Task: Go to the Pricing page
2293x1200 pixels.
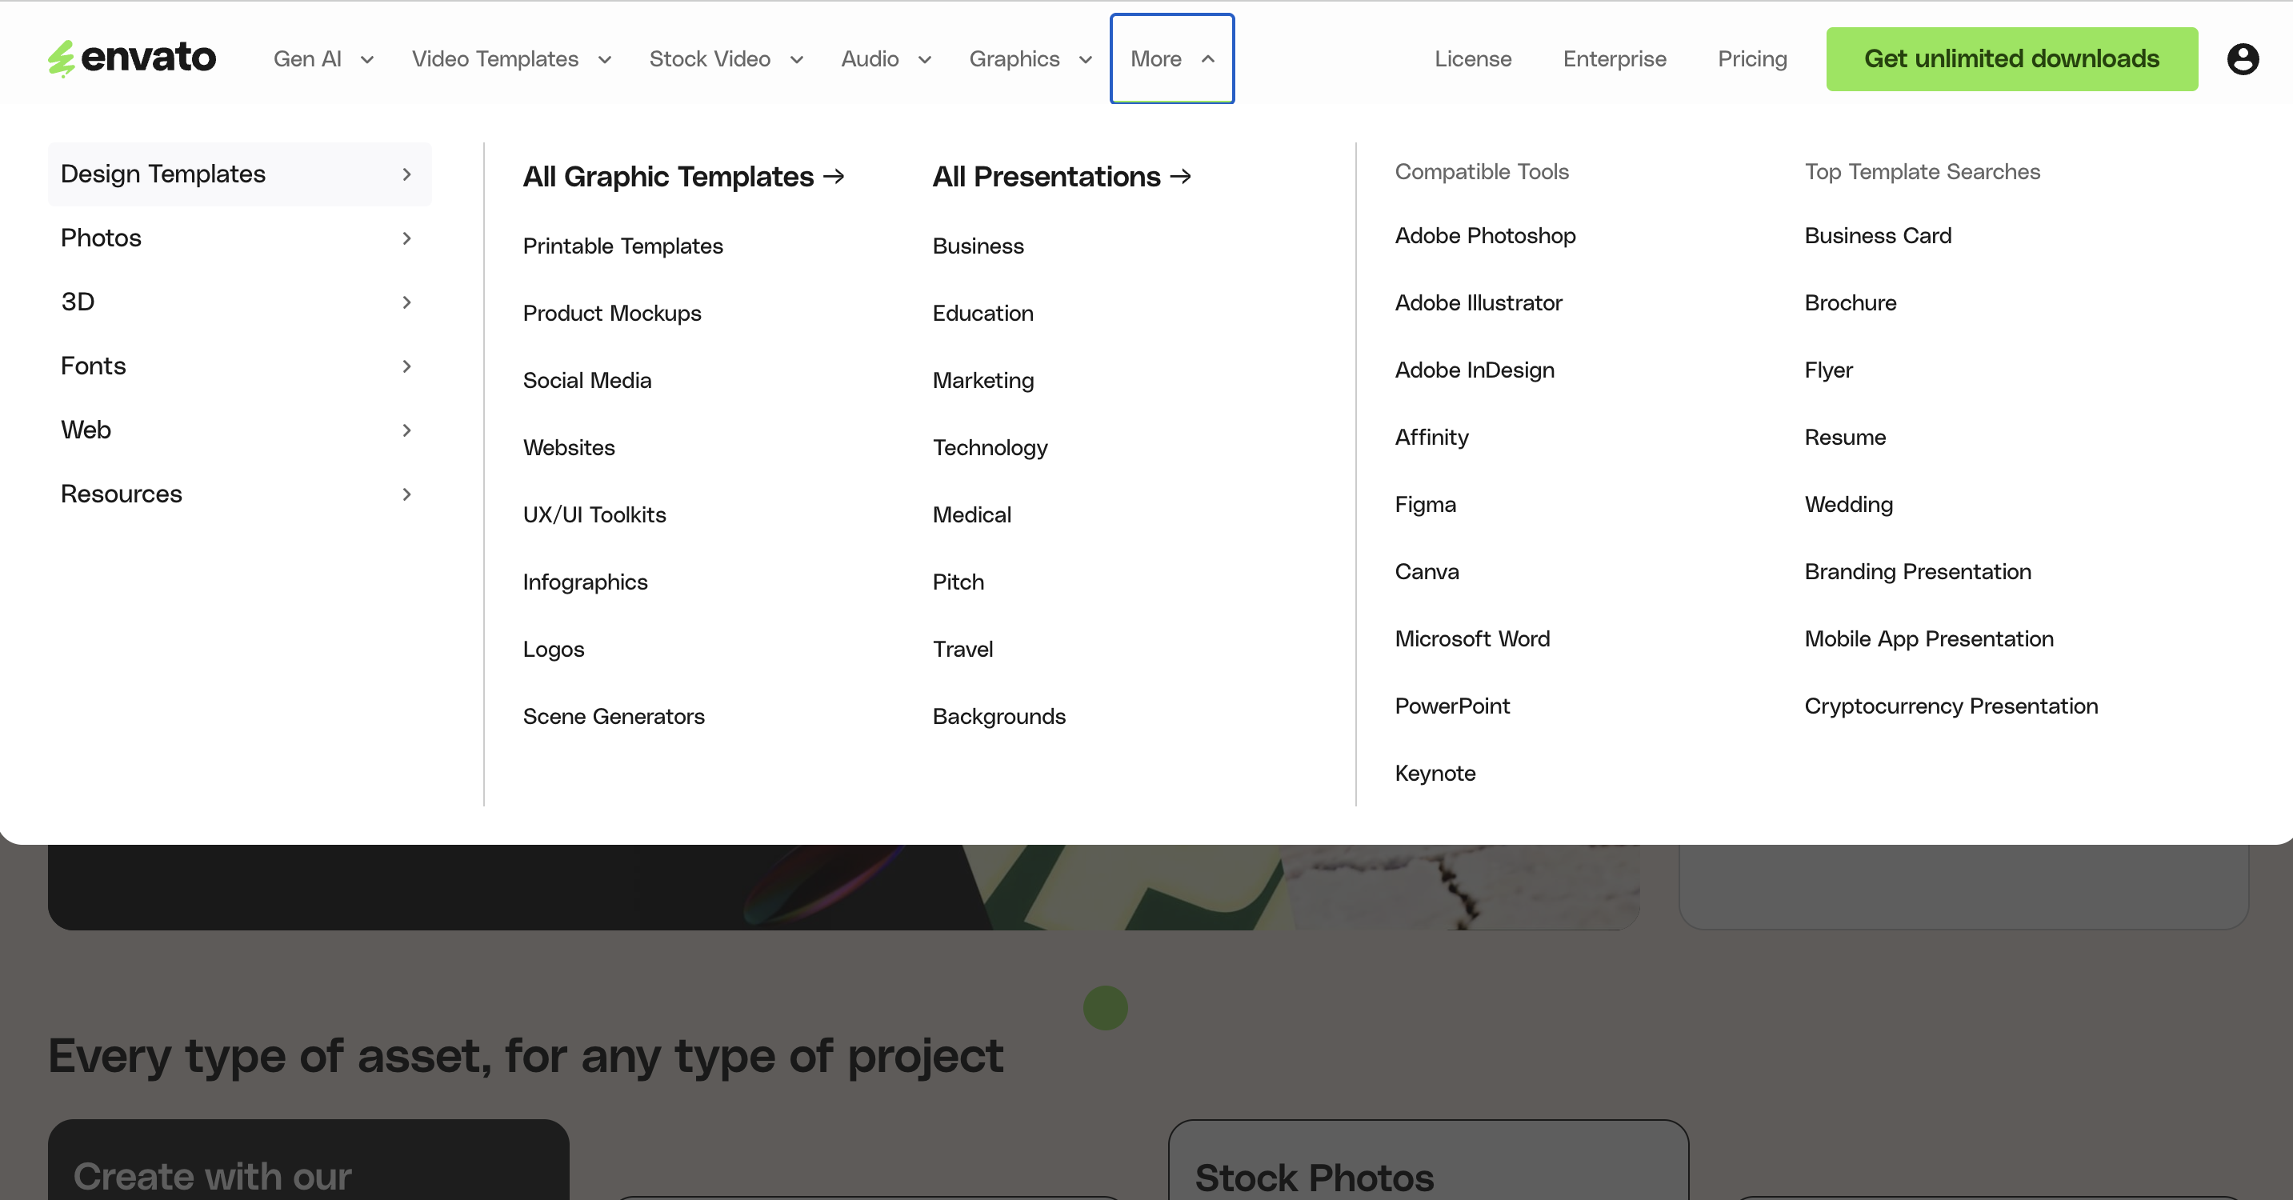Action: point(1752,58)
